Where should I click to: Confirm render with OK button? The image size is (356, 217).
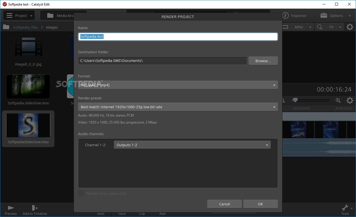click(x=260, y=204)
